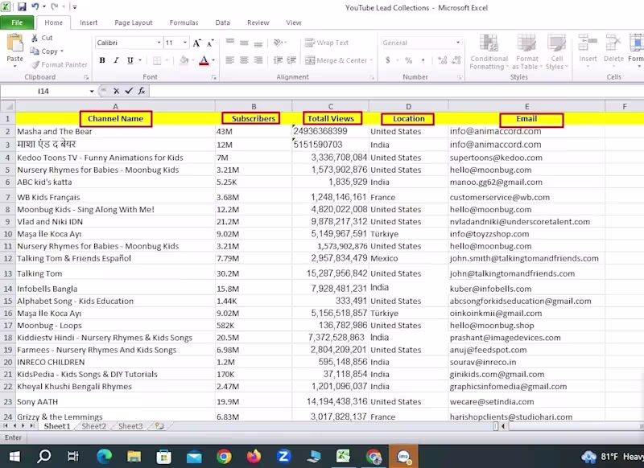Open the Merge & Center dropdown arrow
This screenshot has height=468, width=644.
coord(371,60)
